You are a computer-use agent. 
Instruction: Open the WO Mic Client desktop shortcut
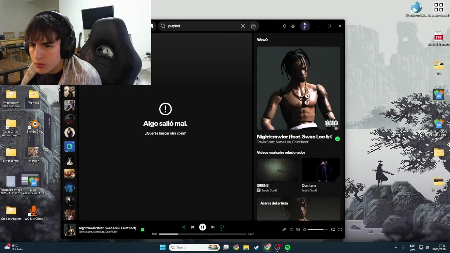click(x=34, y=213)
